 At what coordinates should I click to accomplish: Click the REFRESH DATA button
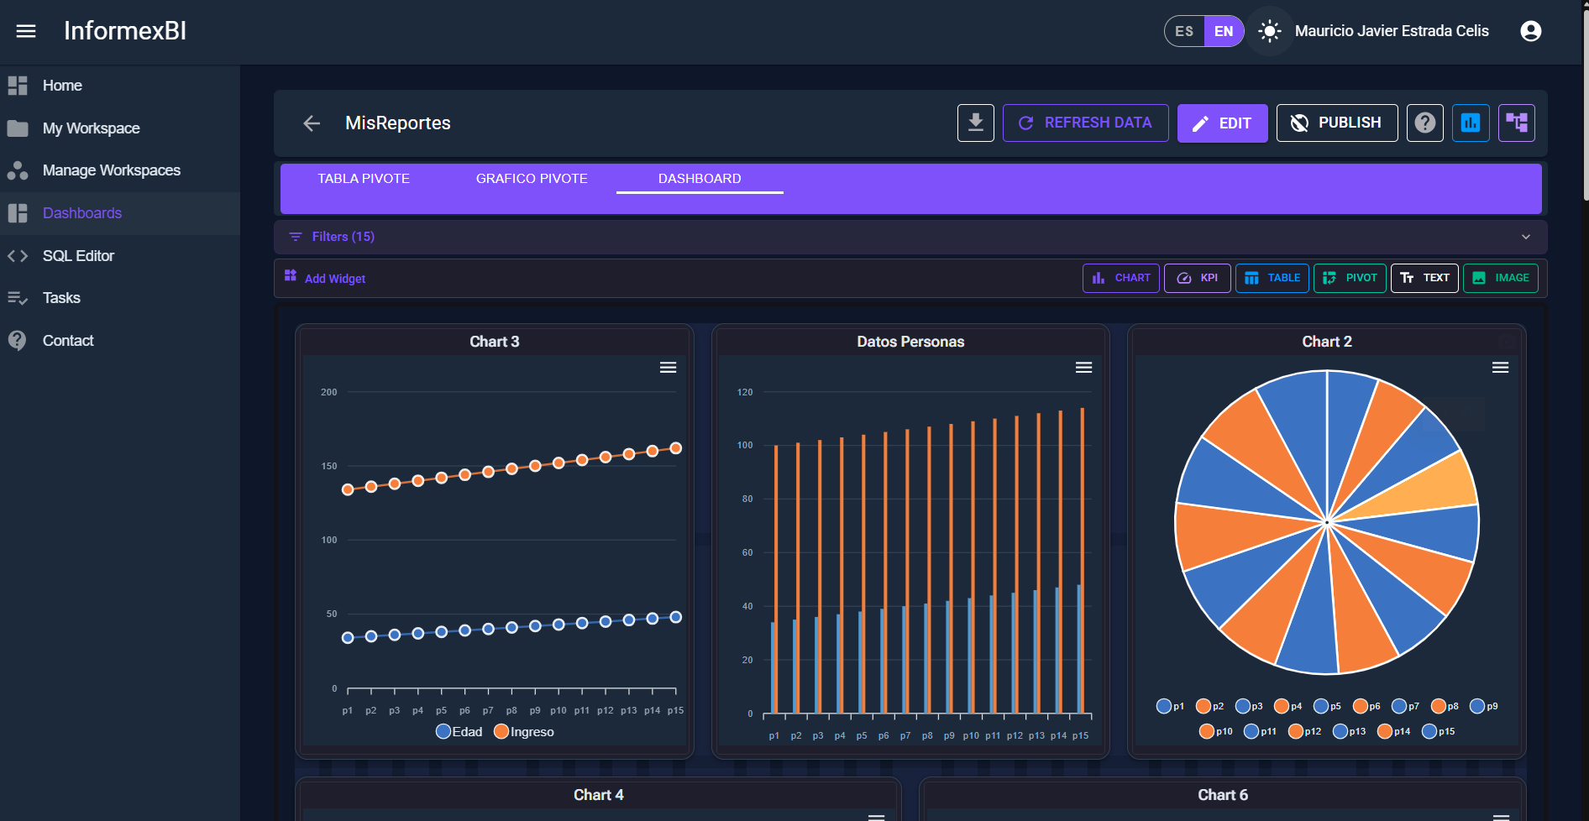pyautogui.click(x=1085, y=123)
